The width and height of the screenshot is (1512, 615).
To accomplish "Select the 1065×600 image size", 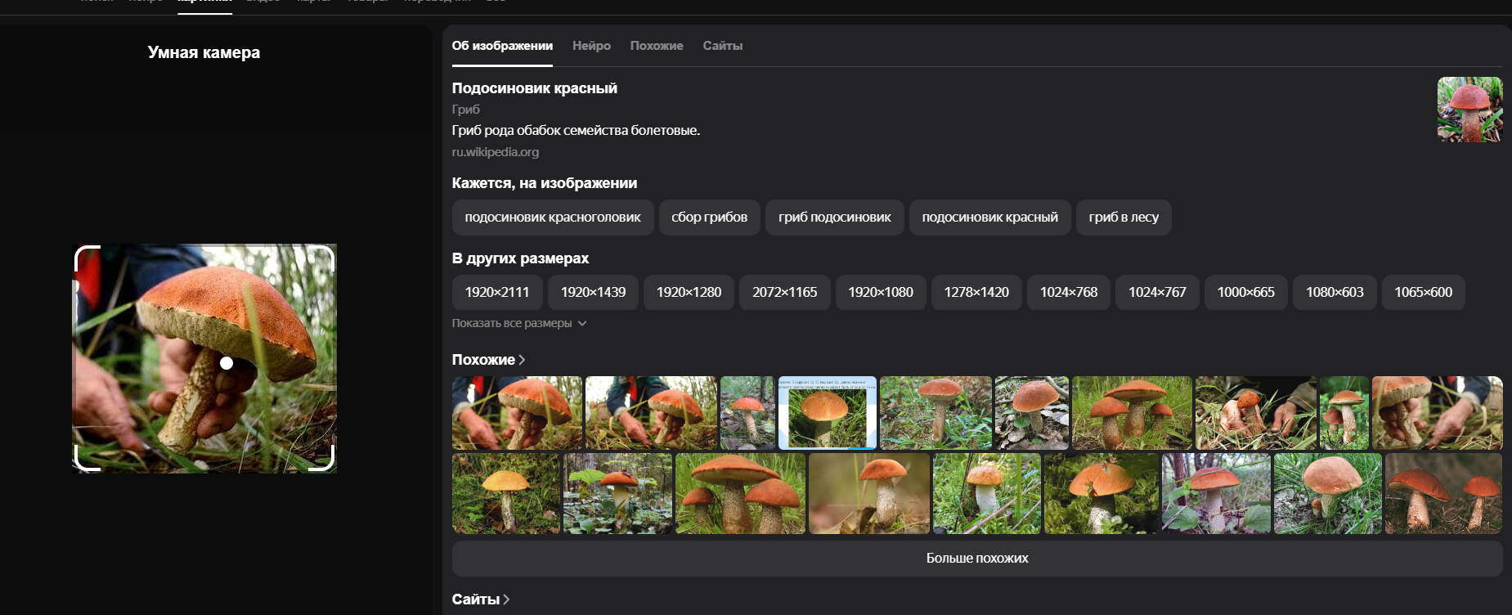I will [x=1424, y=292].
